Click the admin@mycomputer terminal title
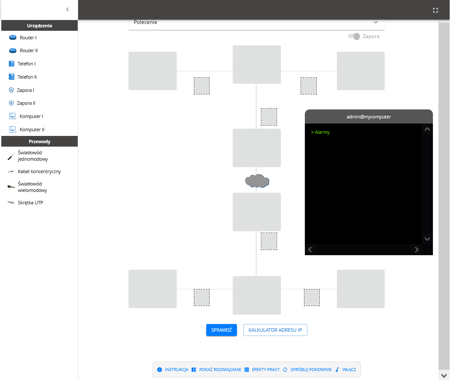 (x=368, y=117)
